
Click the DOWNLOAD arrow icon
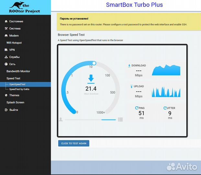129,65
